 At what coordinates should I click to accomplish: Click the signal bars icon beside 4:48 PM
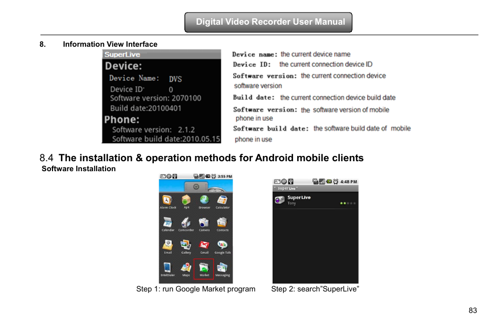pos(322,182)
